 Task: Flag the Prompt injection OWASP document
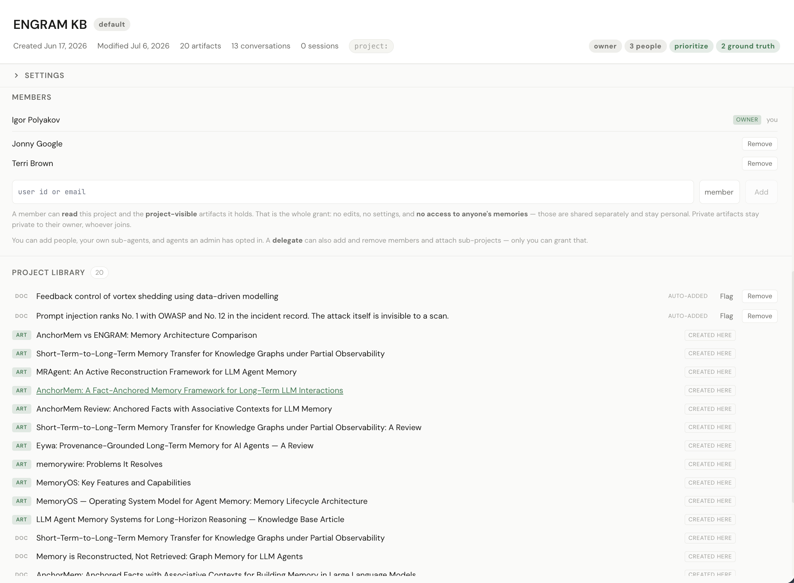coord(726,316)
